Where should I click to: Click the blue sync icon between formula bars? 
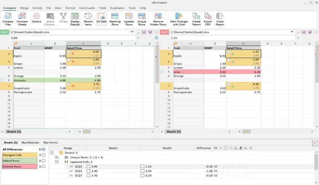(x=156, y=38)
